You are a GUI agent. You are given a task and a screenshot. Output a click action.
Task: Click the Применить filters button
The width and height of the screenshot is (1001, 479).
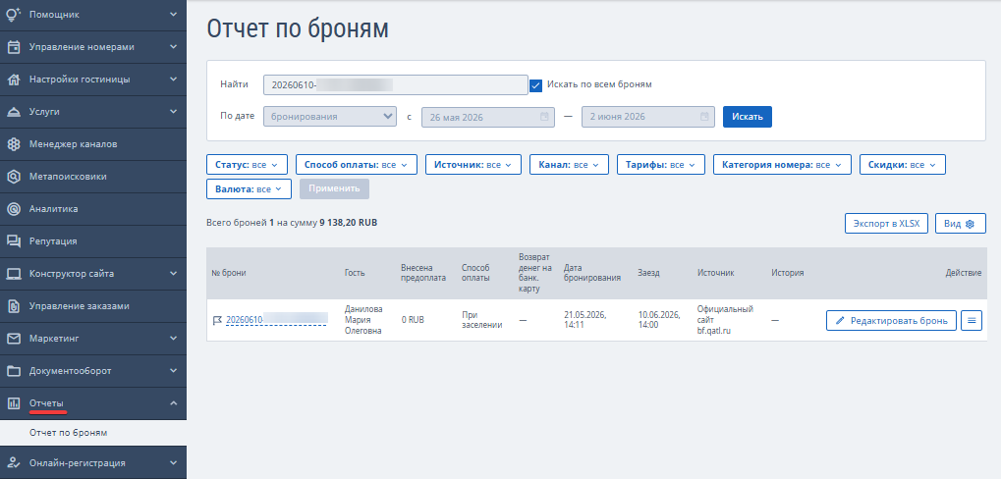click(335, 188)
